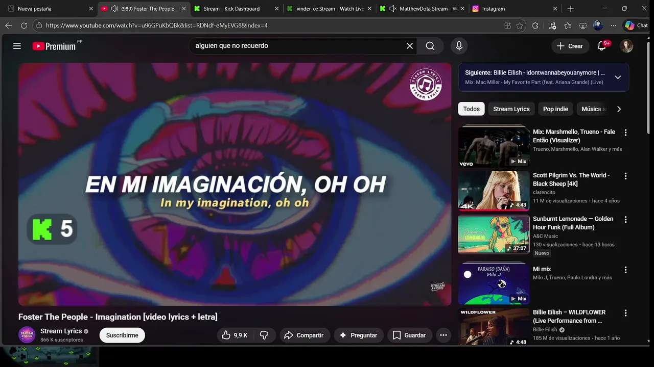Open Copilot Chat button

[637, 25]
